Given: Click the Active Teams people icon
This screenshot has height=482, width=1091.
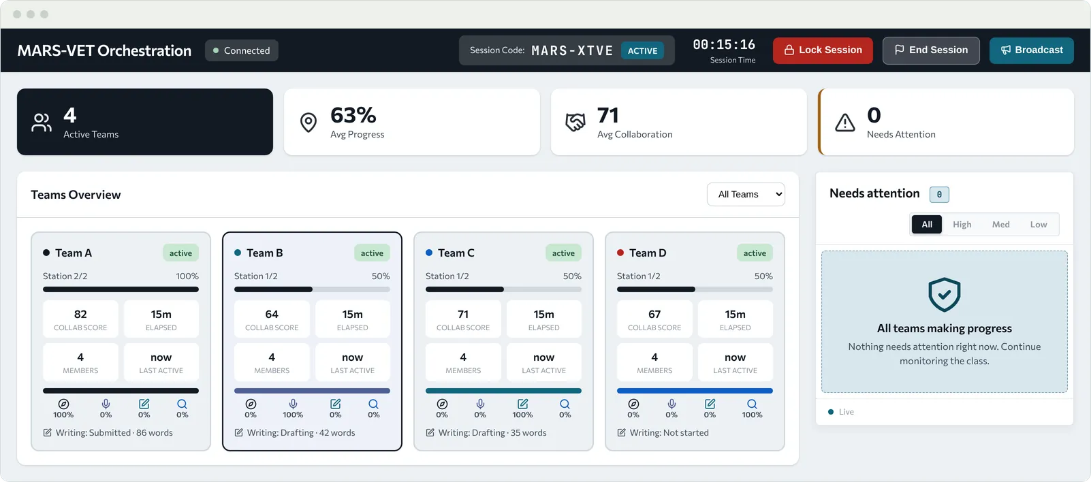Looking at the screenshot, I should (x=42, y=122).
